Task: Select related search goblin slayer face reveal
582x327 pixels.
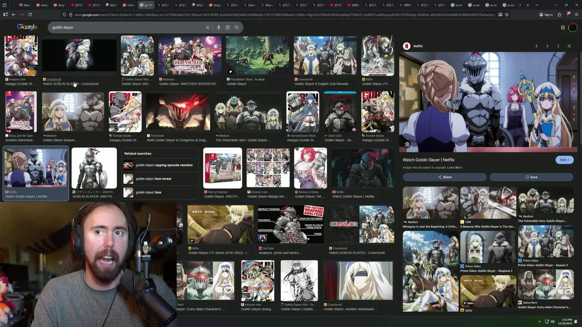Action: (159, 179)
